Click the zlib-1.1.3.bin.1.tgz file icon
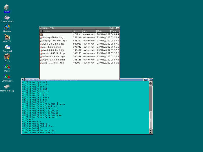Viewport: 203px width, 152px height. tap(41, 63)
